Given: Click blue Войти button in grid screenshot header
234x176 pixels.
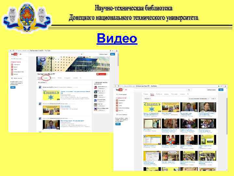Looking at the screenshot, I should (221, 90).
